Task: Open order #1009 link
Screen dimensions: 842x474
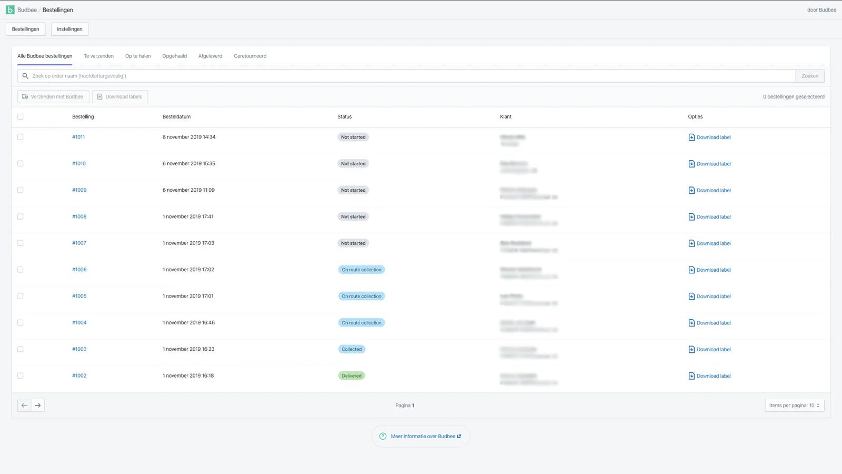Action: point(79,190)
